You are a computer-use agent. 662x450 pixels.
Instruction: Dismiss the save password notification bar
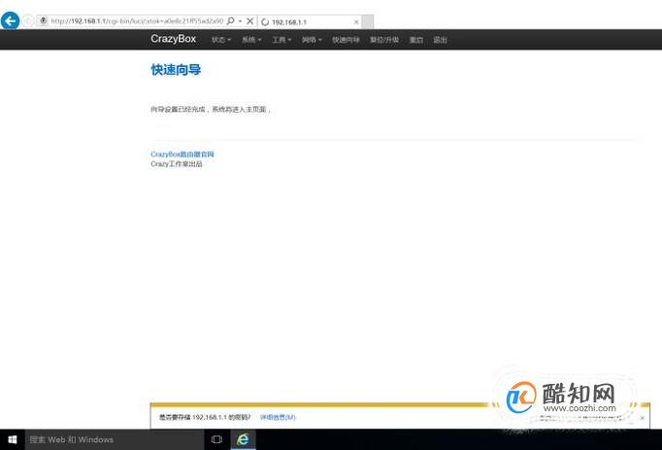[x=643, y=418]
